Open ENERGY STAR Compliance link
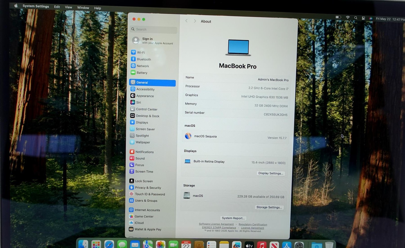Screen dimensions: 405x248 click(219, 228)
